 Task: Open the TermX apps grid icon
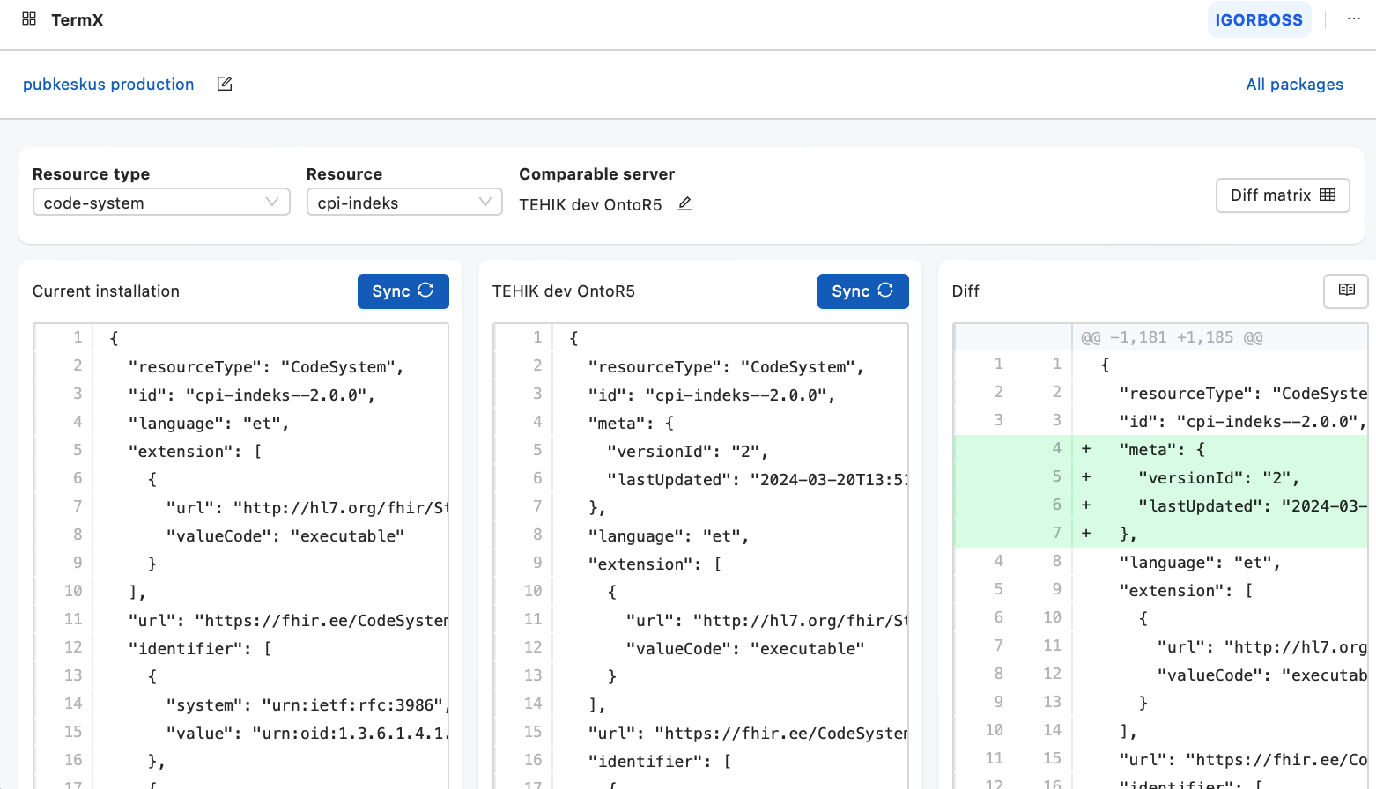[29, 18]
